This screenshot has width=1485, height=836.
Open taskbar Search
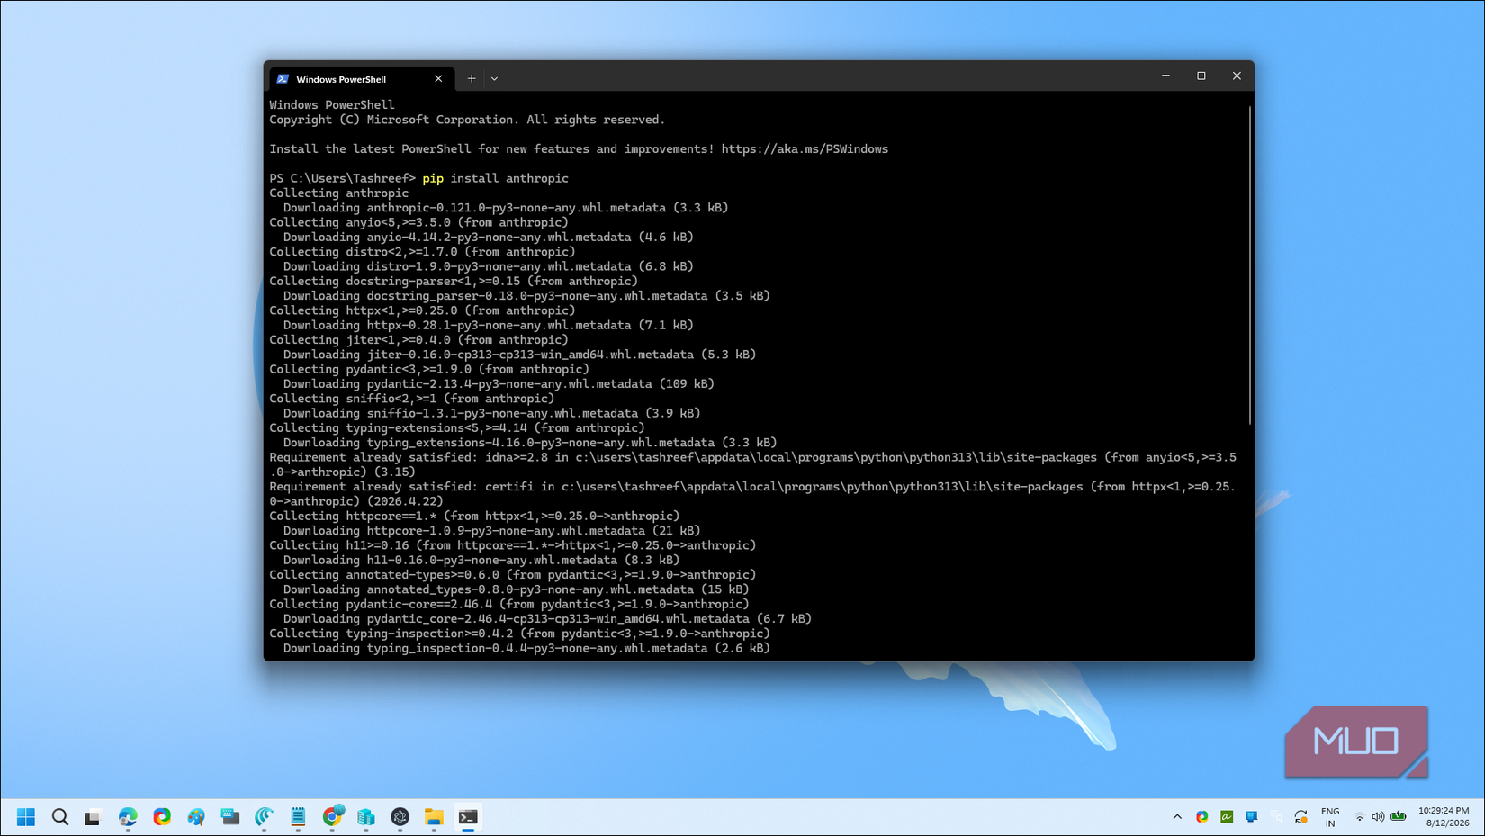[60, 816]
